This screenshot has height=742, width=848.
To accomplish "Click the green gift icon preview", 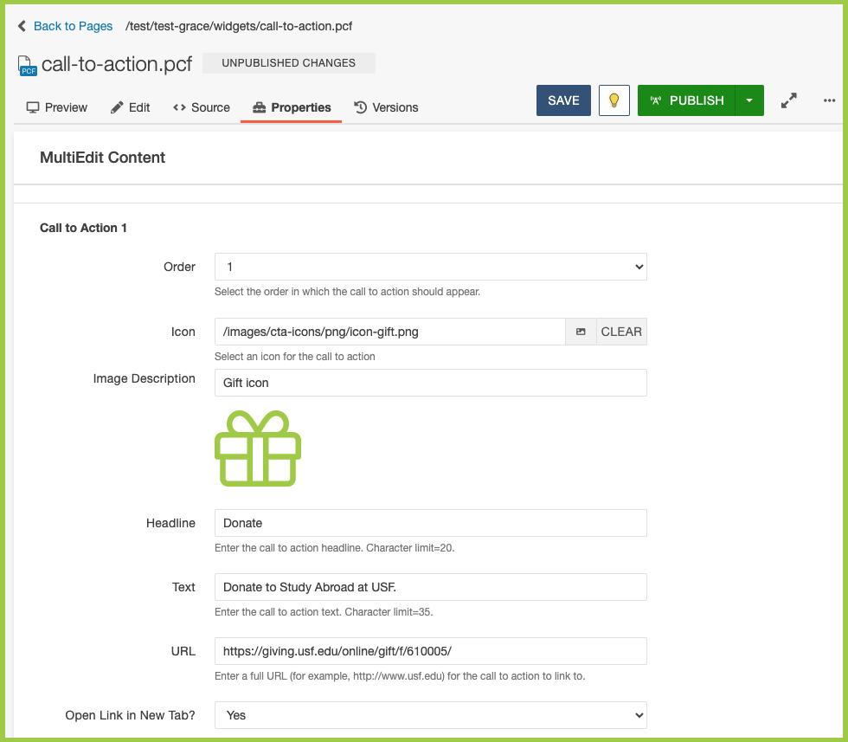I will 257,448.
